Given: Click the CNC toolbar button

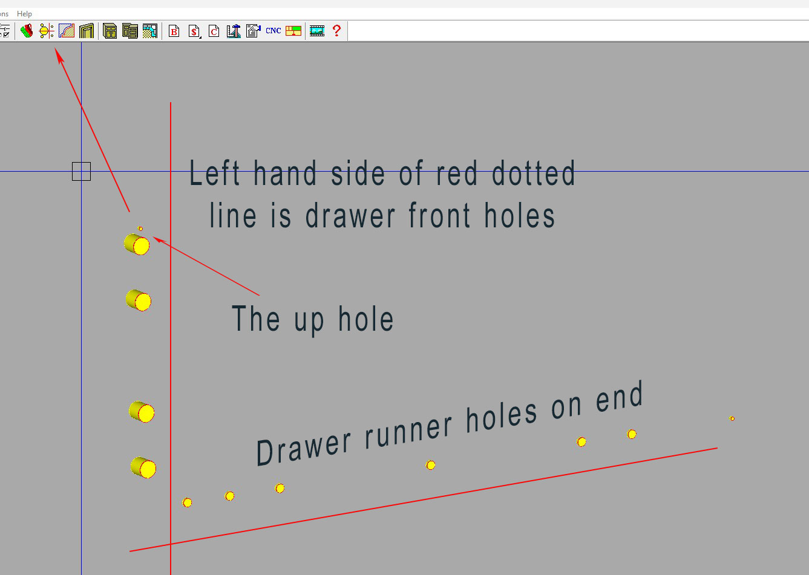Looking at the screenshot, I should tap(273, 31).
